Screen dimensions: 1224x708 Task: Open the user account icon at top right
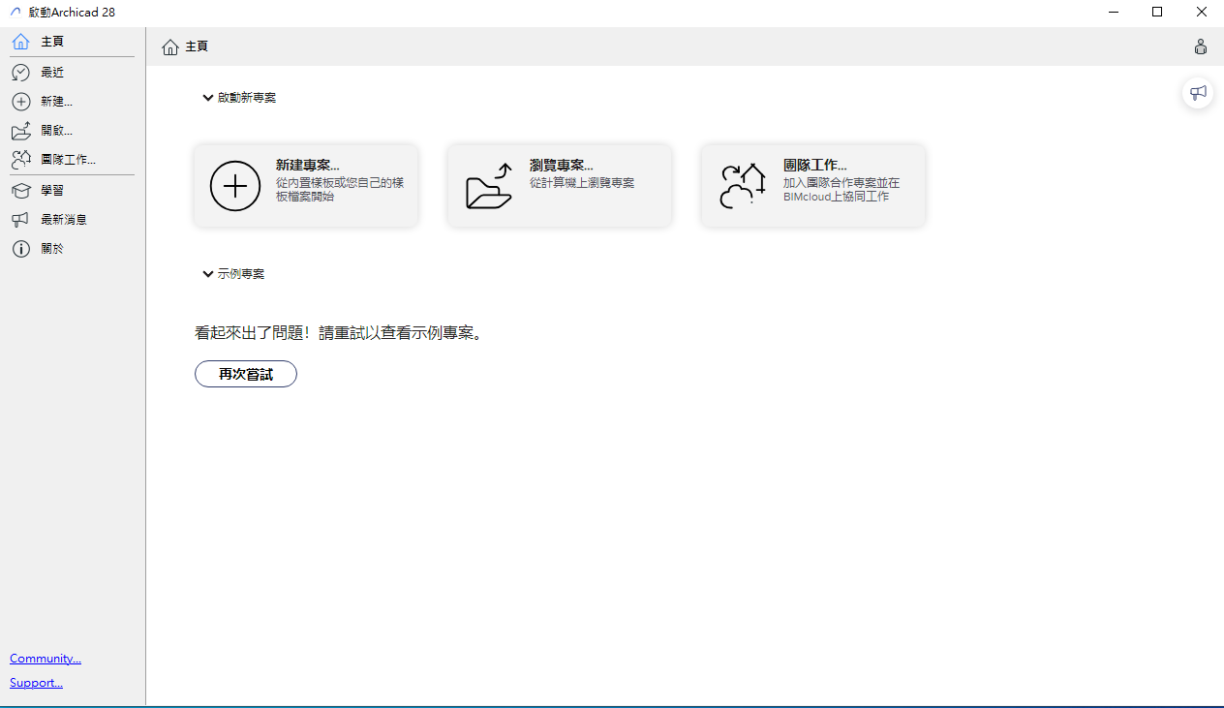[x=1201, y=46]
